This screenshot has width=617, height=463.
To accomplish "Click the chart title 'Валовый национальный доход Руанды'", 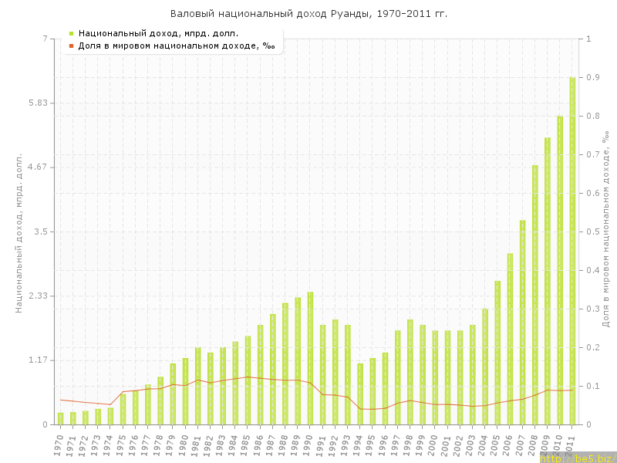I will tap(308, 14).
